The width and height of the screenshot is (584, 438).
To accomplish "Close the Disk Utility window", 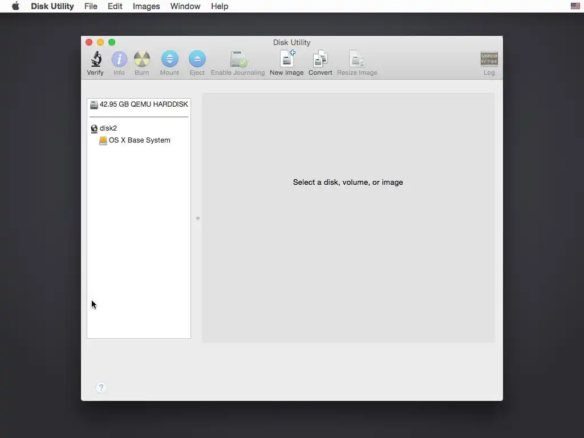I will 89,42.
